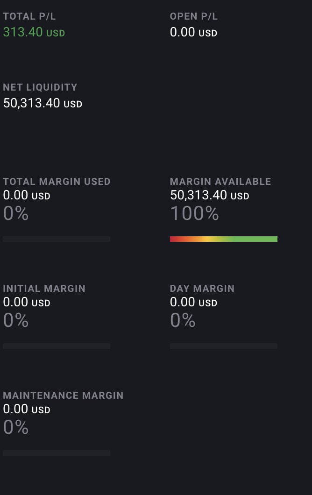Click the INITIAL MARGIN label

tap(44, 289)
